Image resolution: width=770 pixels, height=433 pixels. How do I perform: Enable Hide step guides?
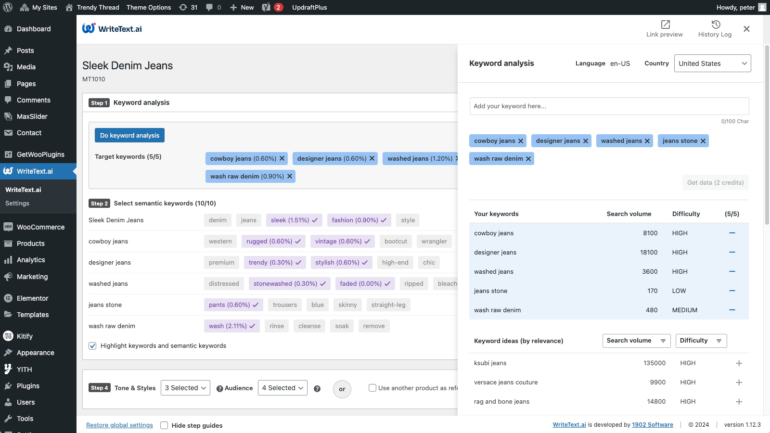click(164, 425)
